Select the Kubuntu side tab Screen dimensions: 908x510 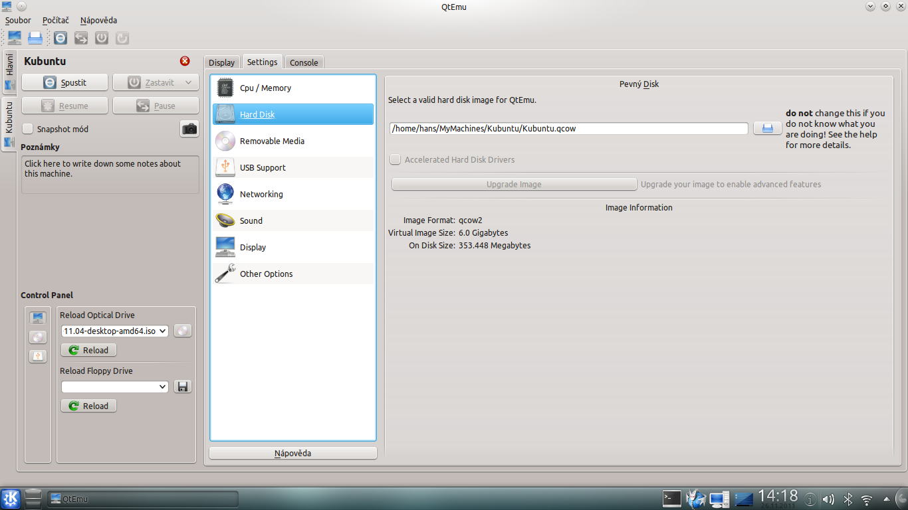click(x=9, y=124)
